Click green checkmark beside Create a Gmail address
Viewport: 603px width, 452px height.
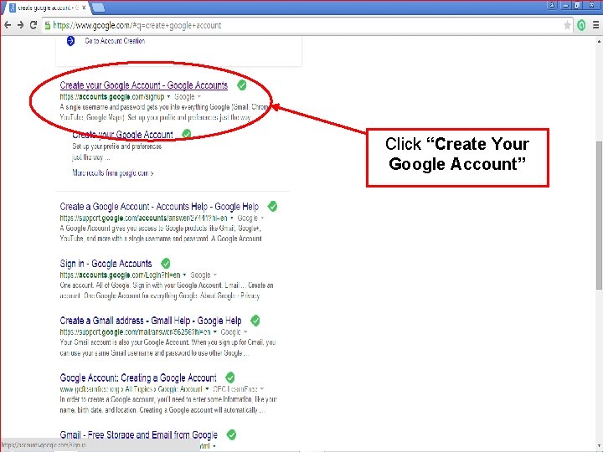255,320
